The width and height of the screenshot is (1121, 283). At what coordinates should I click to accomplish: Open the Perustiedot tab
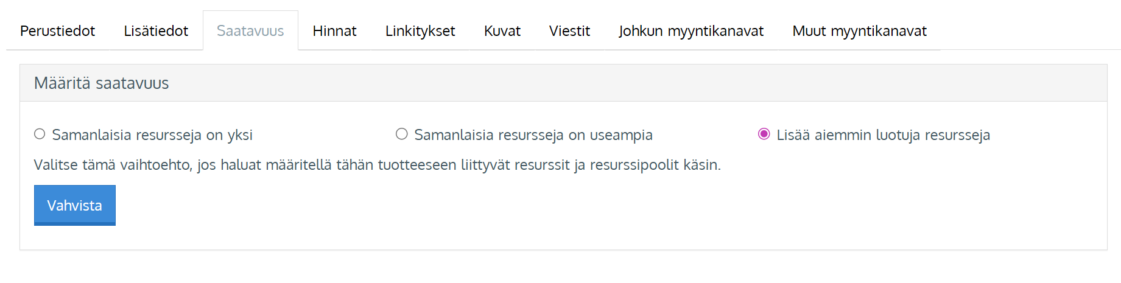(57, 31)
